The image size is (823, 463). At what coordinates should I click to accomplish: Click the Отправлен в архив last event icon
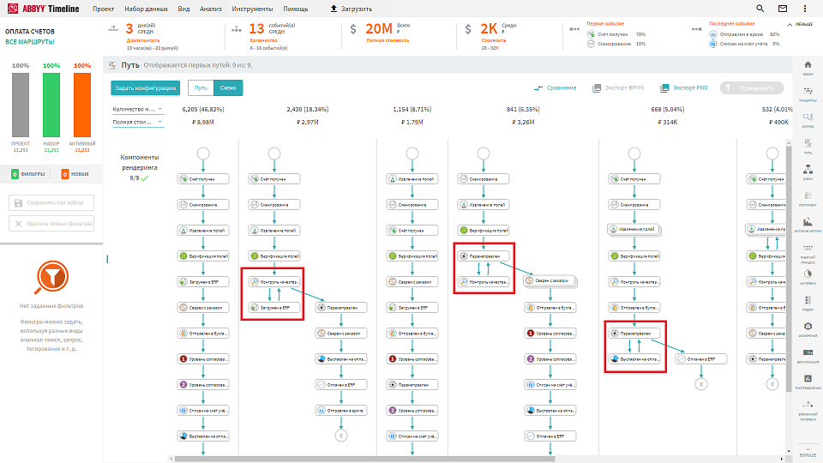[x=712, y=34]
